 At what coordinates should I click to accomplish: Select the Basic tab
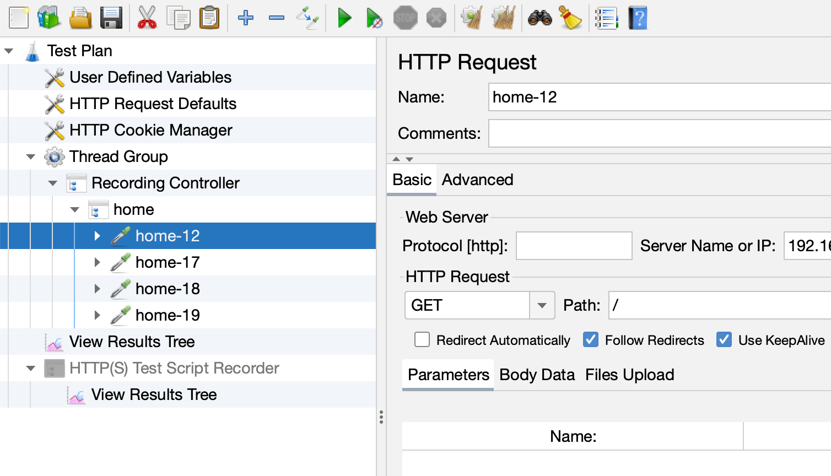click(x=412, y=180)
